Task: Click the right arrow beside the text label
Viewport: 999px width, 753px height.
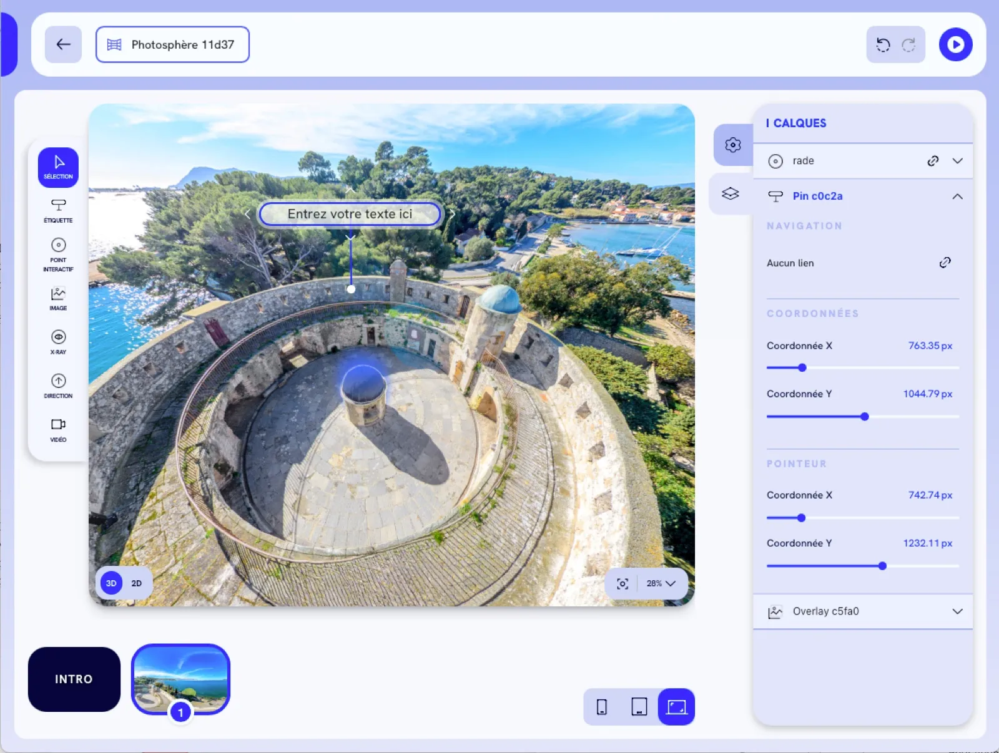Action: coord(452,214)
